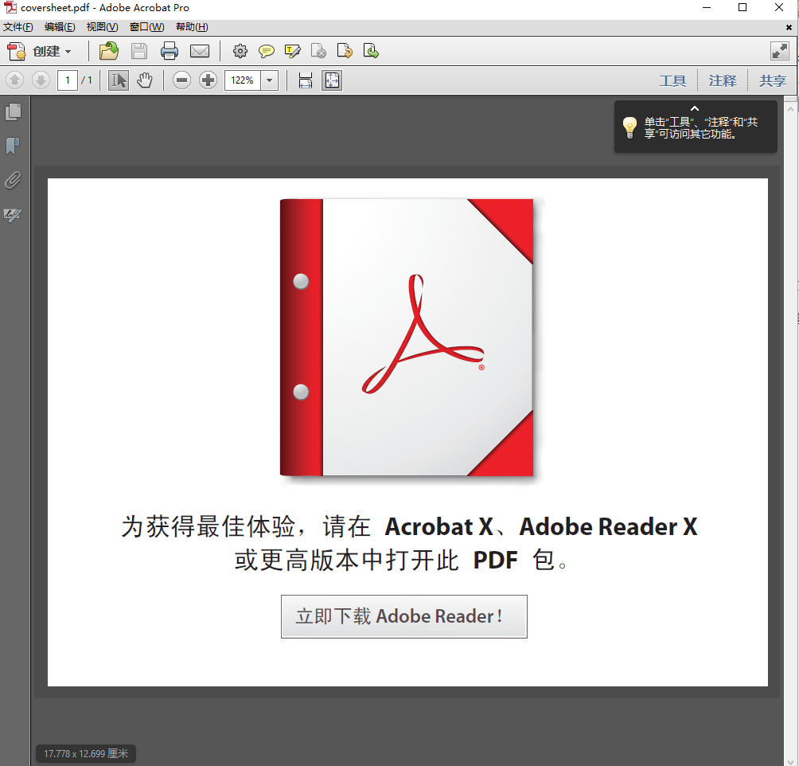Viewport: 799px width, 766px height.
Task: Open preferences gear icon in toolbar
Action: [x=240, y=51]
